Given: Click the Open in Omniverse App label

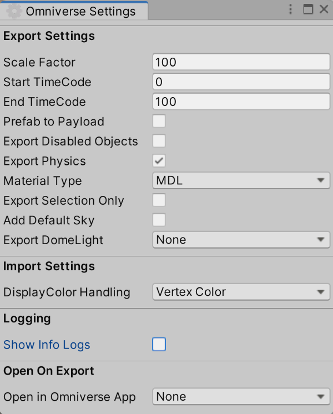Looking at the screenshot, I should pos(70,397).
